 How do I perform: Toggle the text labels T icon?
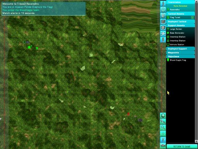coord(163,139)
